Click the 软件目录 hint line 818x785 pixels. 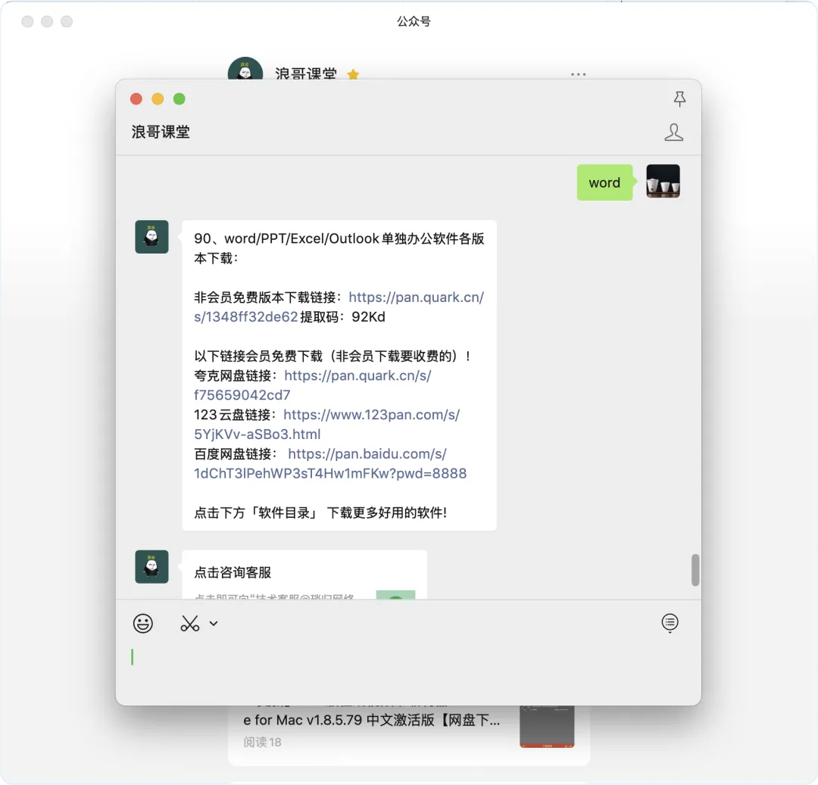[320, 513]
